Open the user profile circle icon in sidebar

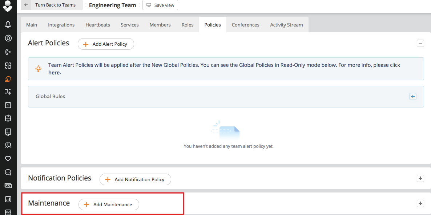click(x=8, y=38)
